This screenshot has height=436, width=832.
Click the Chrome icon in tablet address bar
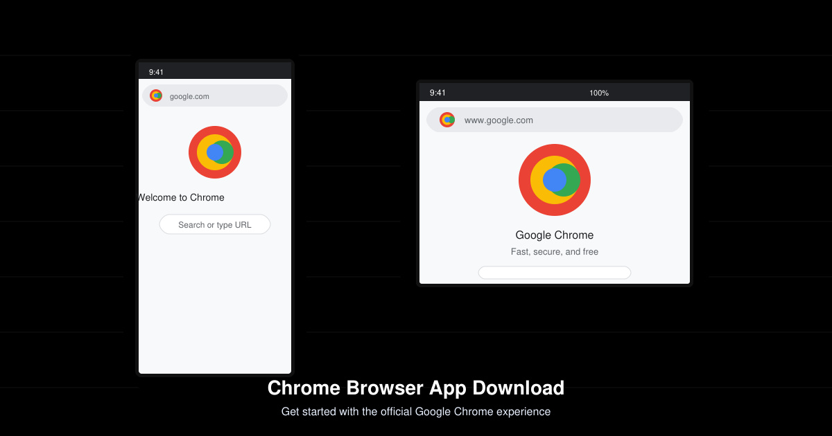tap(447, 120)
